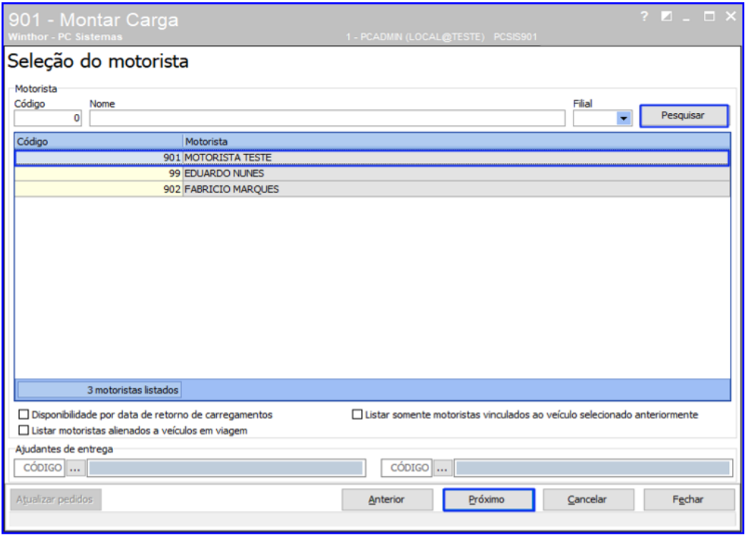Click the second ajudante name field

coord(593,468)
